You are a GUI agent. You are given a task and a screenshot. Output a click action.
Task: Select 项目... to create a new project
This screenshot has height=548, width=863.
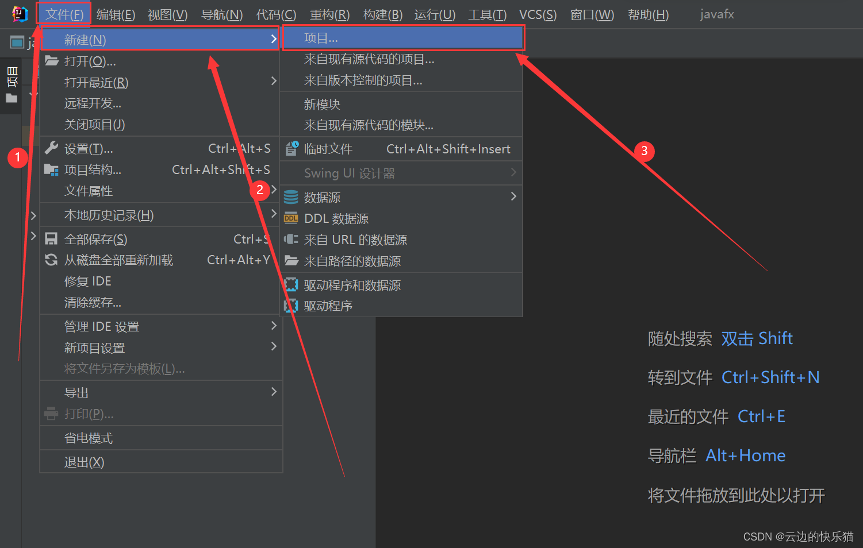pos(402,38)
